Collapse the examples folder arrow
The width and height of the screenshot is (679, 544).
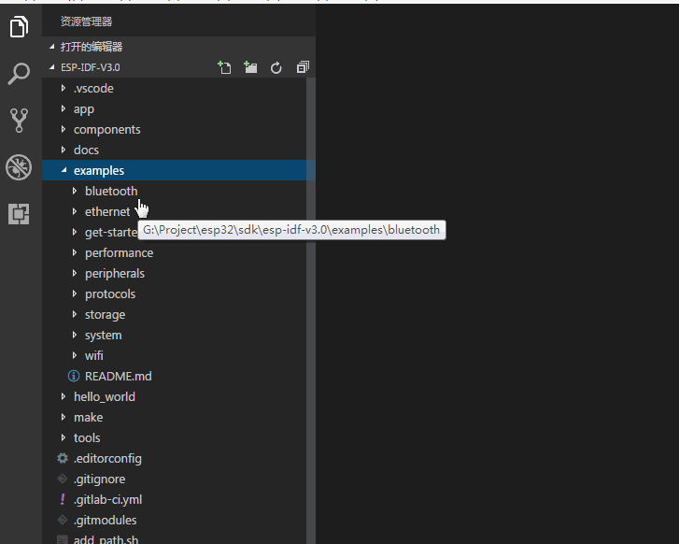(64, 170)
